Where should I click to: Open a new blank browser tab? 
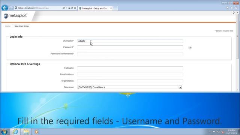pos(115,8)
